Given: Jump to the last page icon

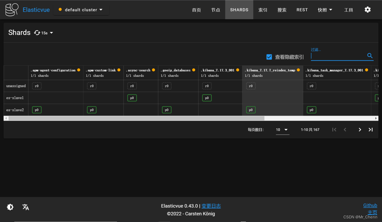Looking at the screenshot, I should 371,130.
